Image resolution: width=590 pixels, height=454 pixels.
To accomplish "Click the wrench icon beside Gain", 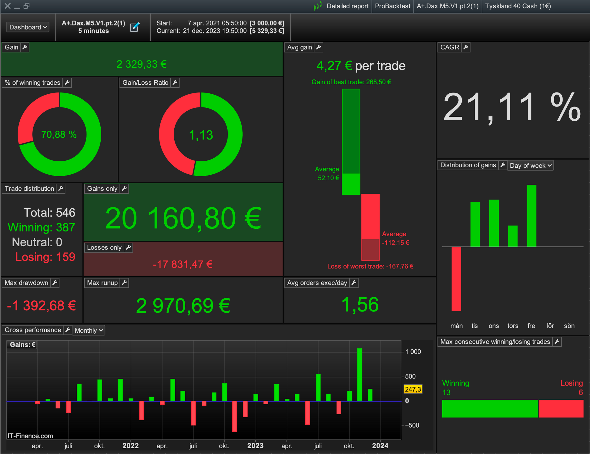I will 25,47.
